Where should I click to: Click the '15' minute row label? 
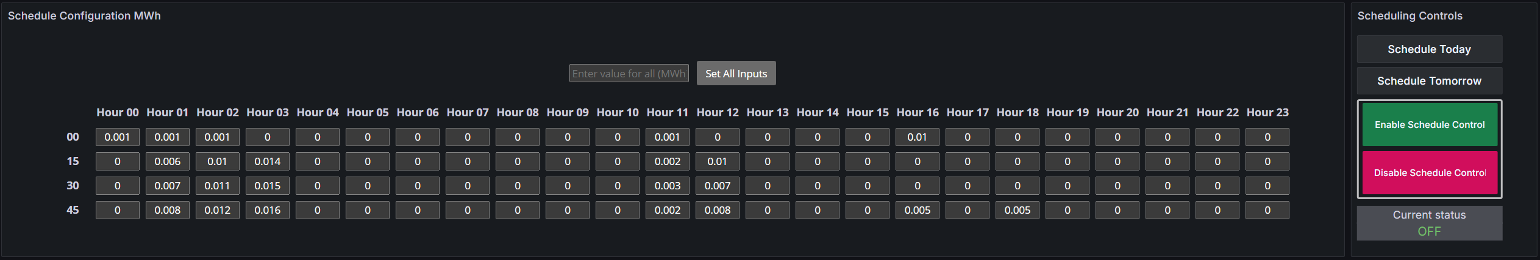tap(73, 161)
